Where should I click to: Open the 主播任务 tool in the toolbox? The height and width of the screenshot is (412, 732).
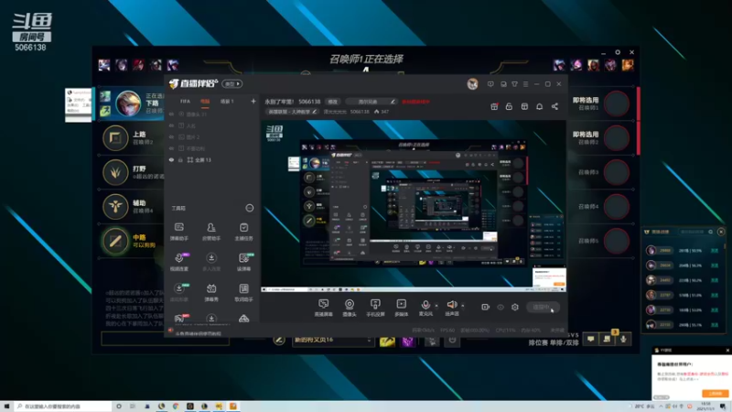tap(243, 232)
